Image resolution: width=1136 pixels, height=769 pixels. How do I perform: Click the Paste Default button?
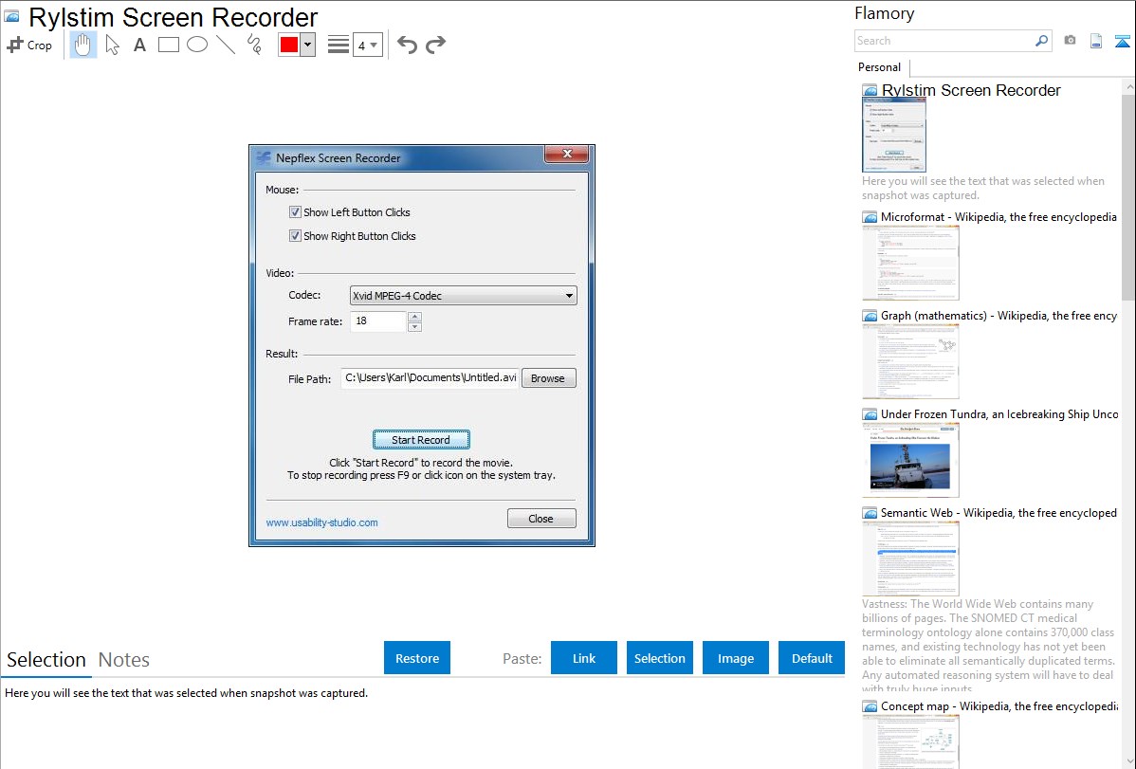pos(812,658)
